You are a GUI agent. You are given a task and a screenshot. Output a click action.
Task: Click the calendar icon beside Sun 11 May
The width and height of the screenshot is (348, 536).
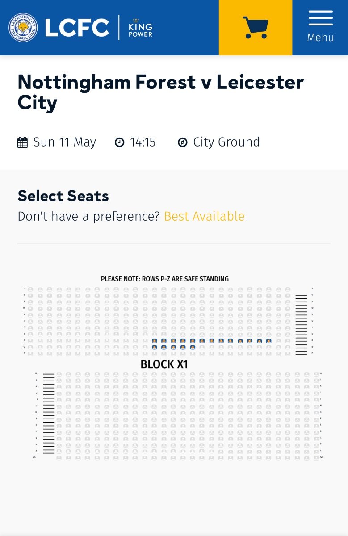click(x=22, y=142)
